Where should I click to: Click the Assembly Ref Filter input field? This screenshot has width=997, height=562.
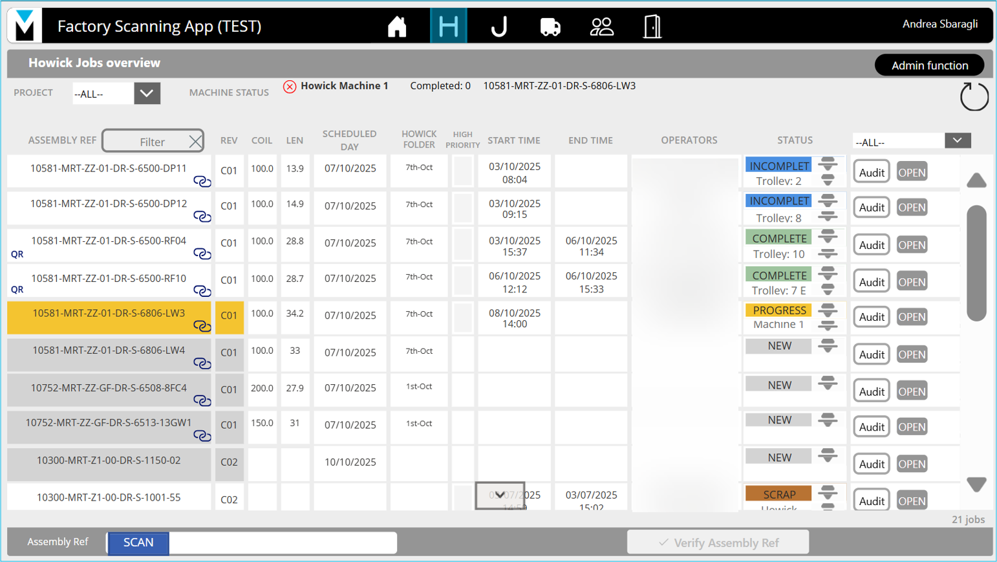point(153,141)
